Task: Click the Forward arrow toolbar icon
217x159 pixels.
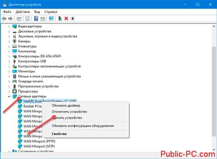Action: pyautogui.click(x=10, y=19)
